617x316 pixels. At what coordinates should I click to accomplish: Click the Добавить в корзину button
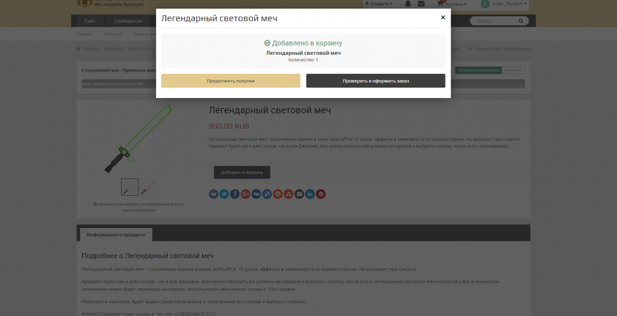(x=242, y=172)
